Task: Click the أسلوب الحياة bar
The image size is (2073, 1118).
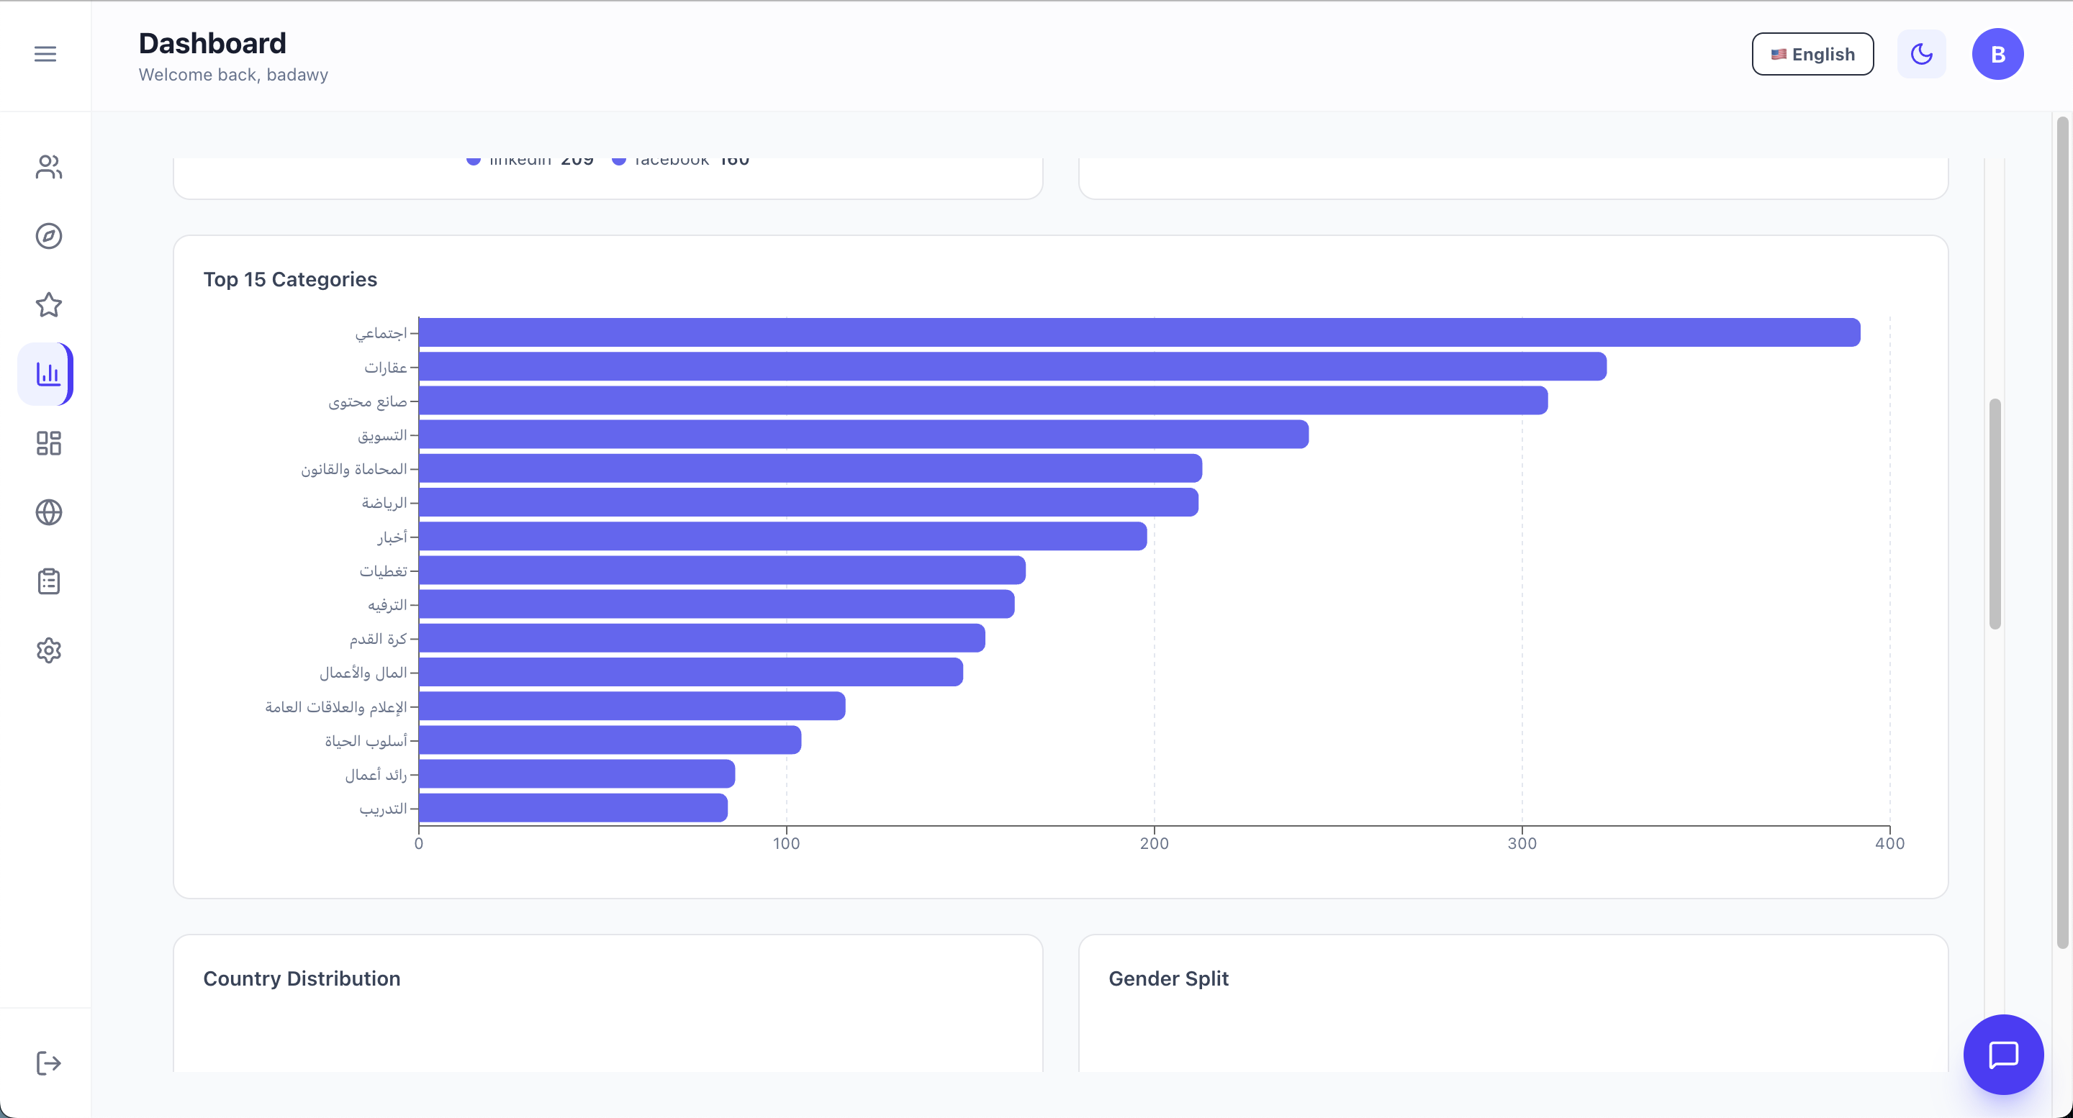Action: coord(610,740)
